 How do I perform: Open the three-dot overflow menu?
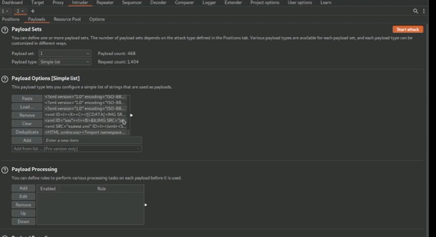[x=424, y=11]
